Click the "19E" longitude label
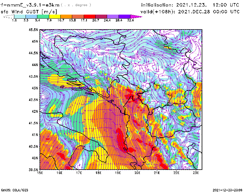The width and height of the screenshot is (249, 192). click(x=118, y=173)
